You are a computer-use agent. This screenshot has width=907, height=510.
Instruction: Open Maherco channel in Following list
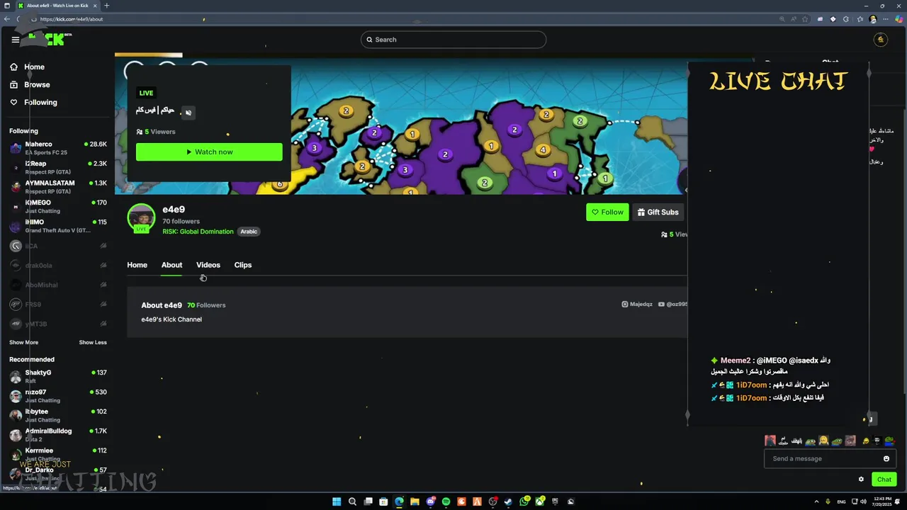[58, 148]
